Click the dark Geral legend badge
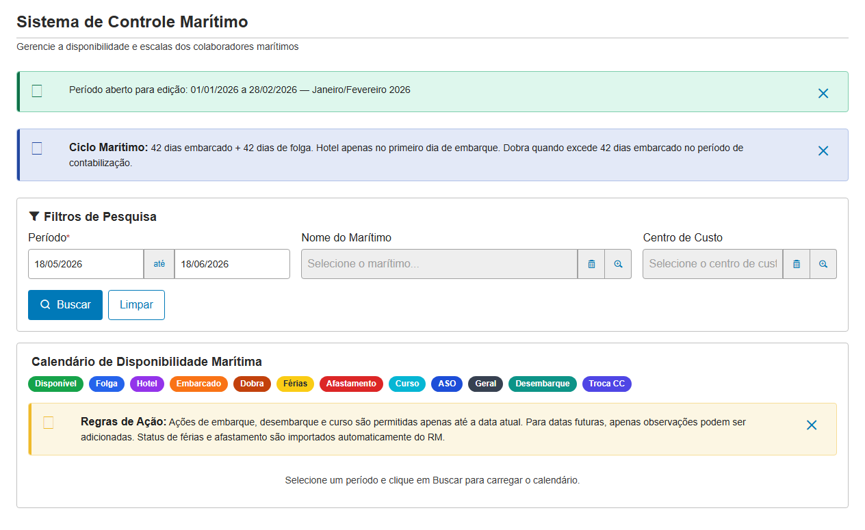Viewport: 865px width, 530px height. point(486,384)
